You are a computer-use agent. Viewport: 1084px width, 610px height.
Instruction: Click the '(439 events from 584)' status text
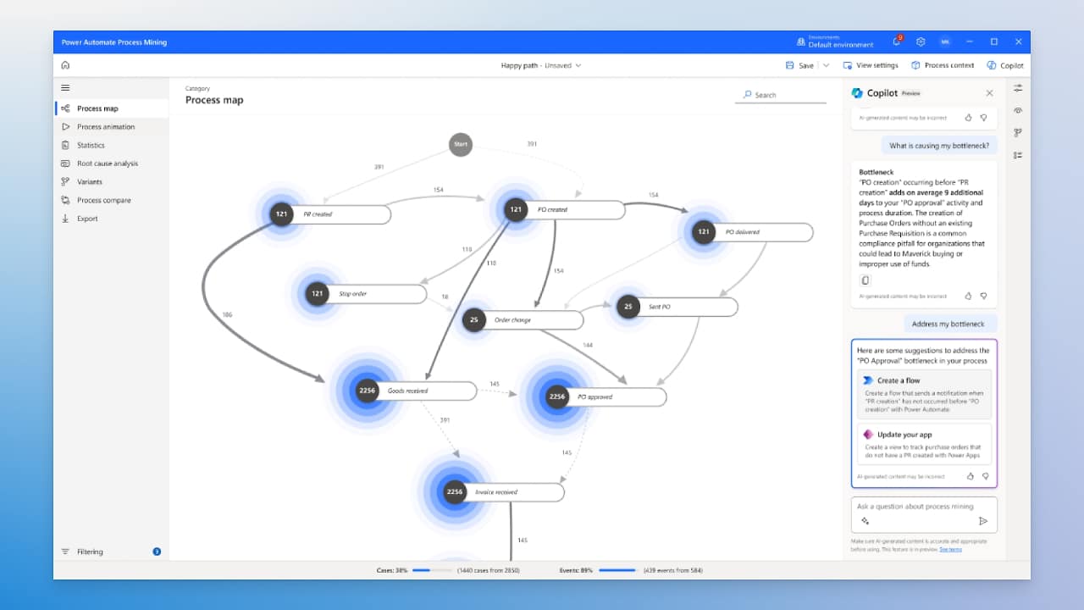click(672, 570)
